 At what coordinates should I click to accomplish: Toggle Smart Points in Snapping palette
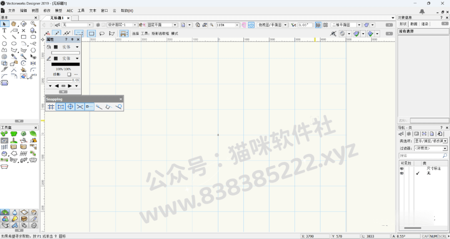(x=90, y=107)
